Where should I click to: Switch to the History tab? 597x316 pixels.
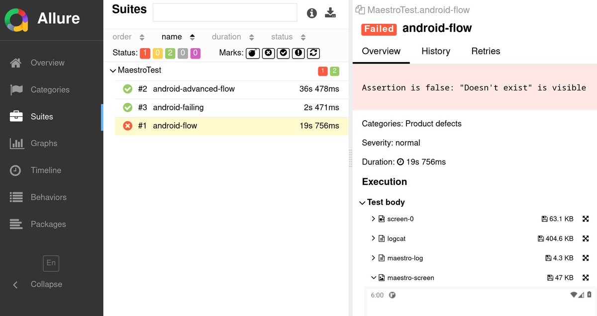pos(436,51)
